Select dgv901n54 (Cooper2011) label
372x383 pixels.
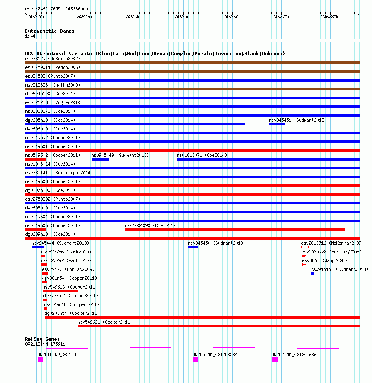click(x=70, y=278)
